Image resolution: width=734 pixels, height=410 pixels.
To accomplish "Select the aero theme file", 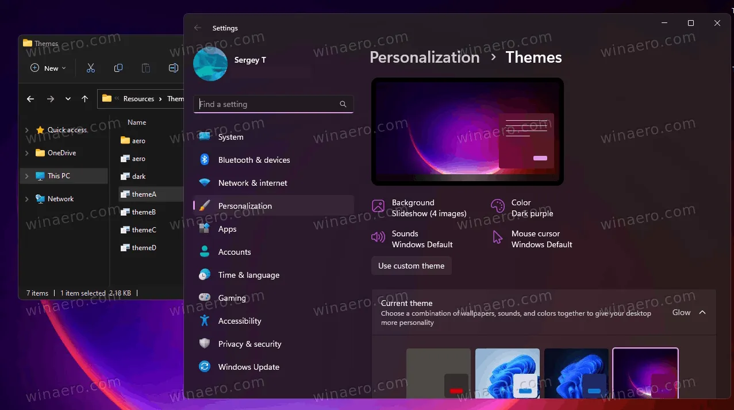I will coord(133,159).
